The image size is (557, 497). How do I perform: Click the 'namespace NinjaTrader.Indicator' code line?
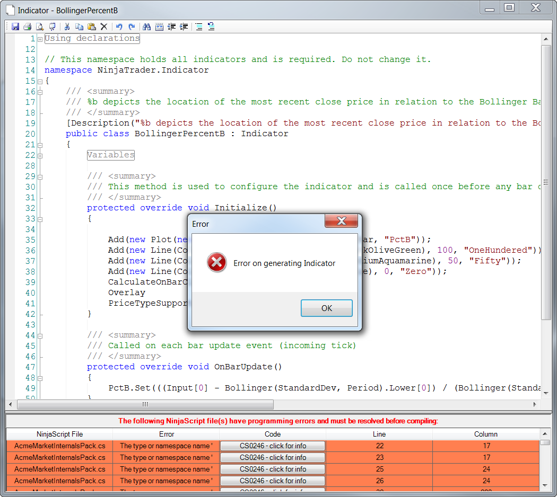[126, 70]
